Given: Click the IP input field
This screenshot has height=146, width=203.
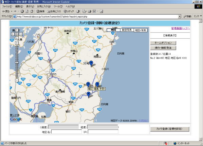Looking at the screenshot, I should pyautogui.click(x=103, y=132).
